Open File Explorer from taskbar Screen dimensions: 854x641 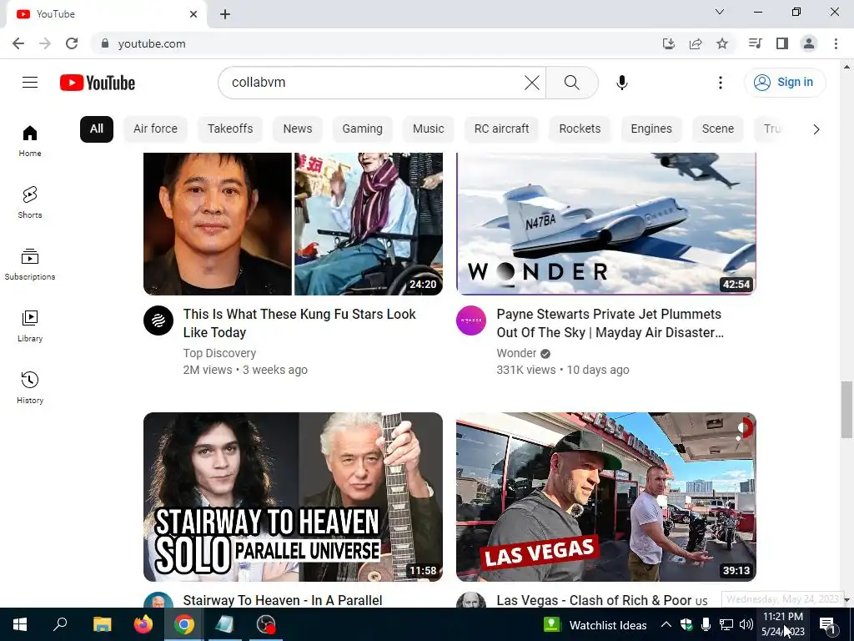tap(102, 624)
